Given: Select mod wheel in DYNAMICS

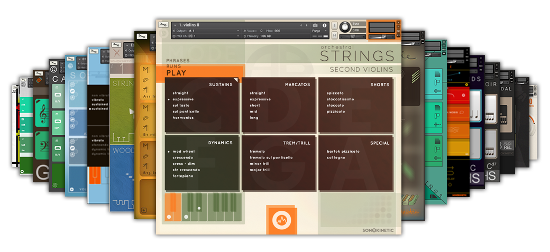Looking at the screenshot, I should point(184,152).
